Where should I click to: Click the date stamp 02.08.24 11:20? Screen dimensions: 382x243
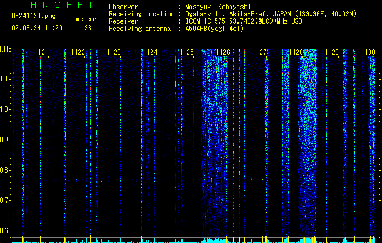click(37, 28)
